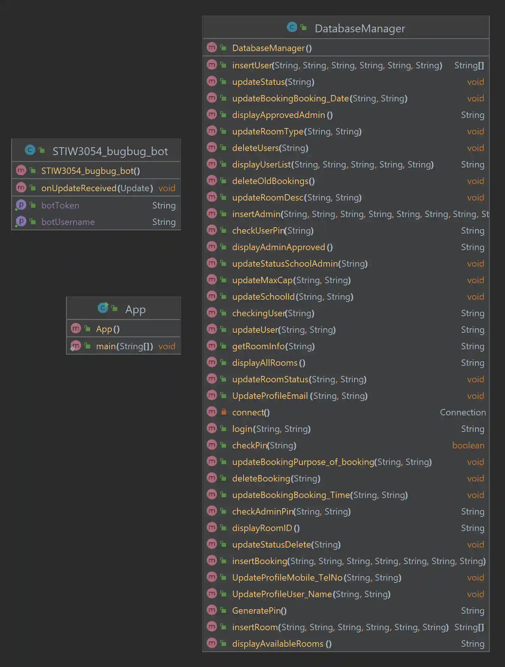Select the deleteOldBookings() method
Screen dimensions: 505x667
[273, 181]
